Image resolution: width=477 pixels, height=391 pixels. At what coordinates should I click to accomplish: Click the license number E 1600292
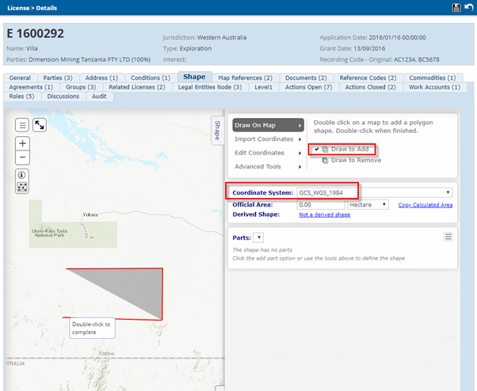click(36, 34)
